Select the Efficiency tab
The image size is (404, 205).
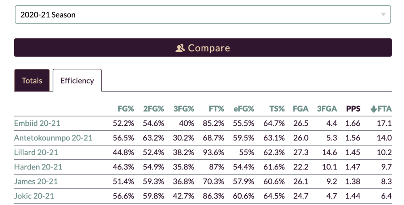pos(77,80)
